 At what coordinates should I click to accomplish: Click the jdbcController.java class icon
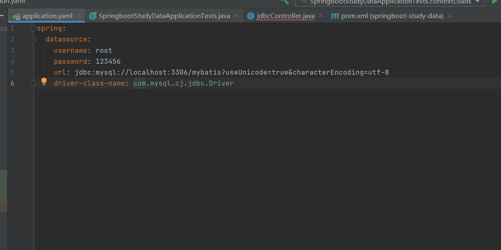coord(251,16)
